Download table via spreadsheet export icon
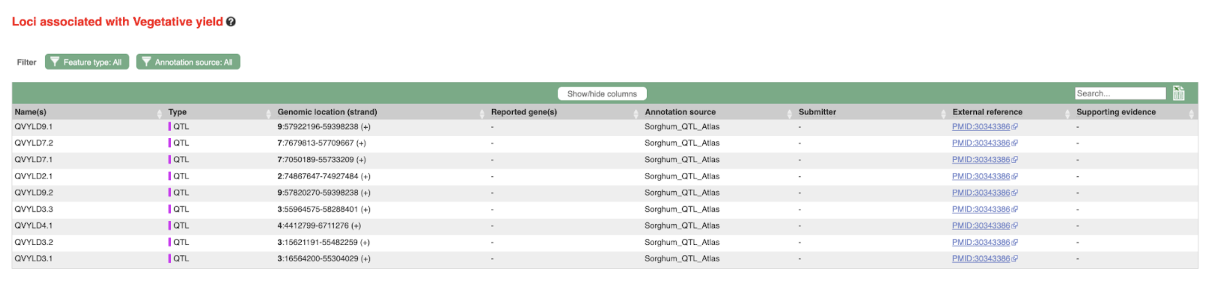 pyautogui.click(x=1178, y=93)
